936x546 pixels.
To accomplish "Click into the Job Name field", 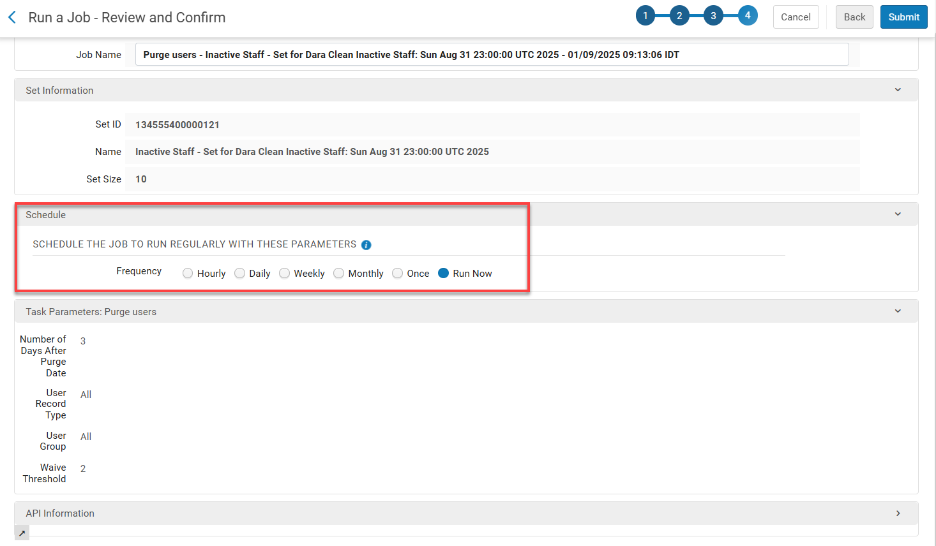I will [x=492, y=55].
